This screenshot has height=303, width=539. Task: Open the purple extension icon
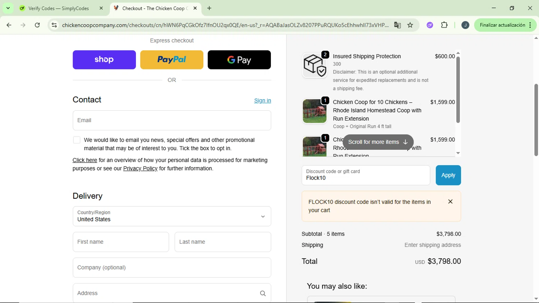[430, 25]
